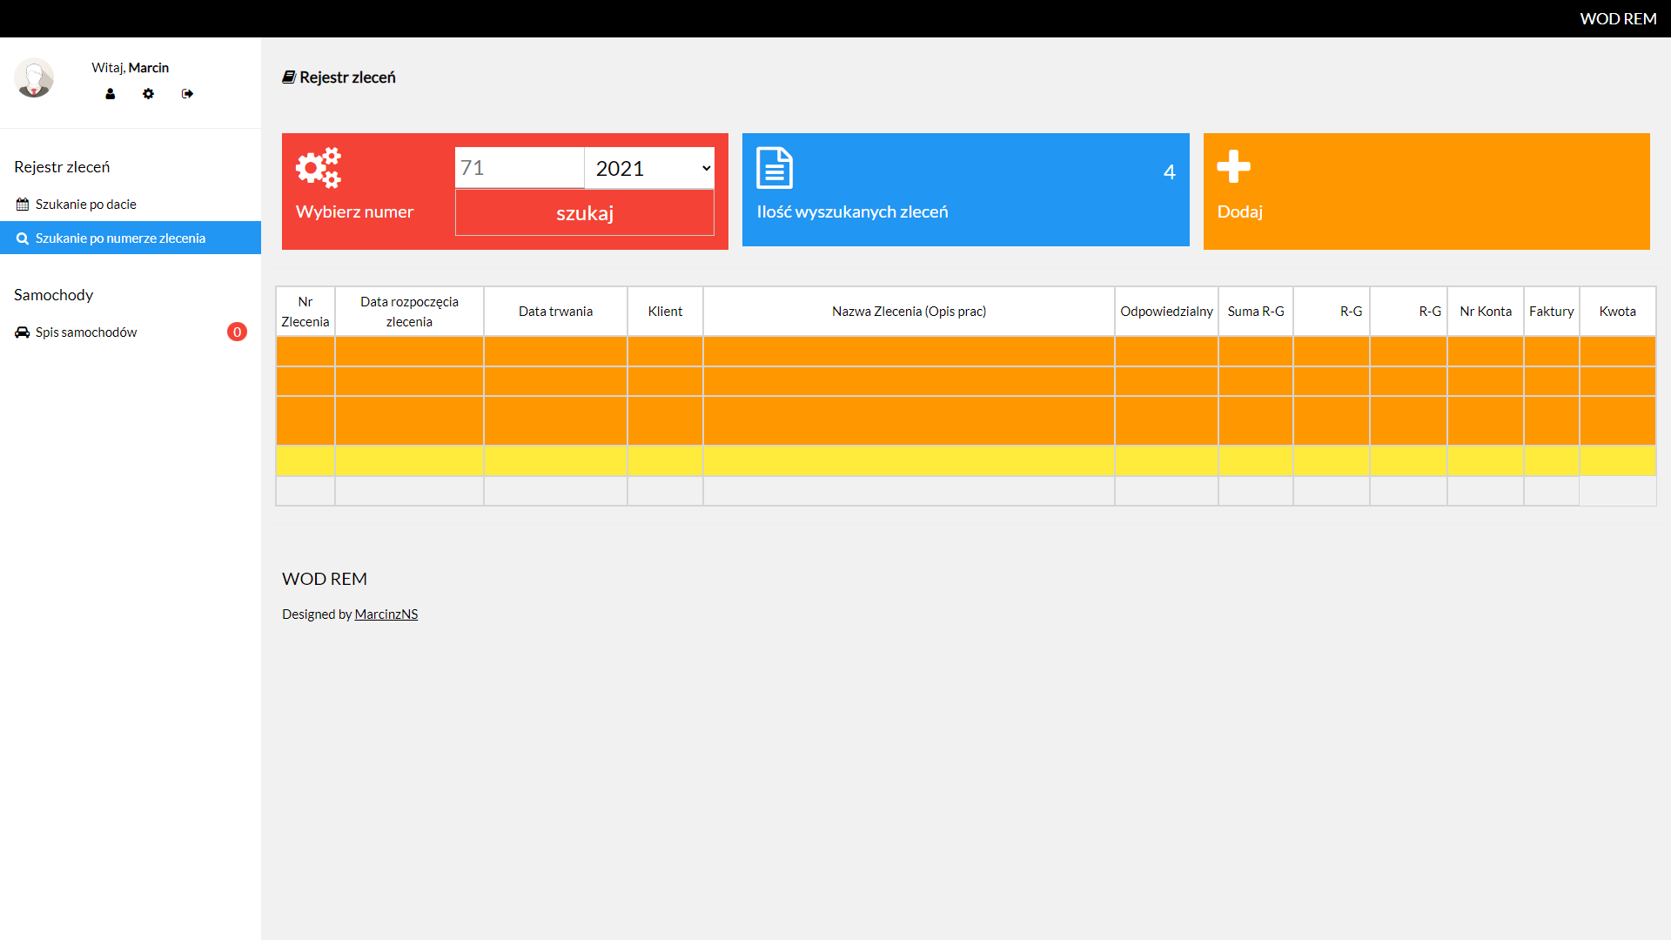1671x940 pixels.
Task: Click the book icon beside Rejestr zleceń
Action: coord(289,77)
